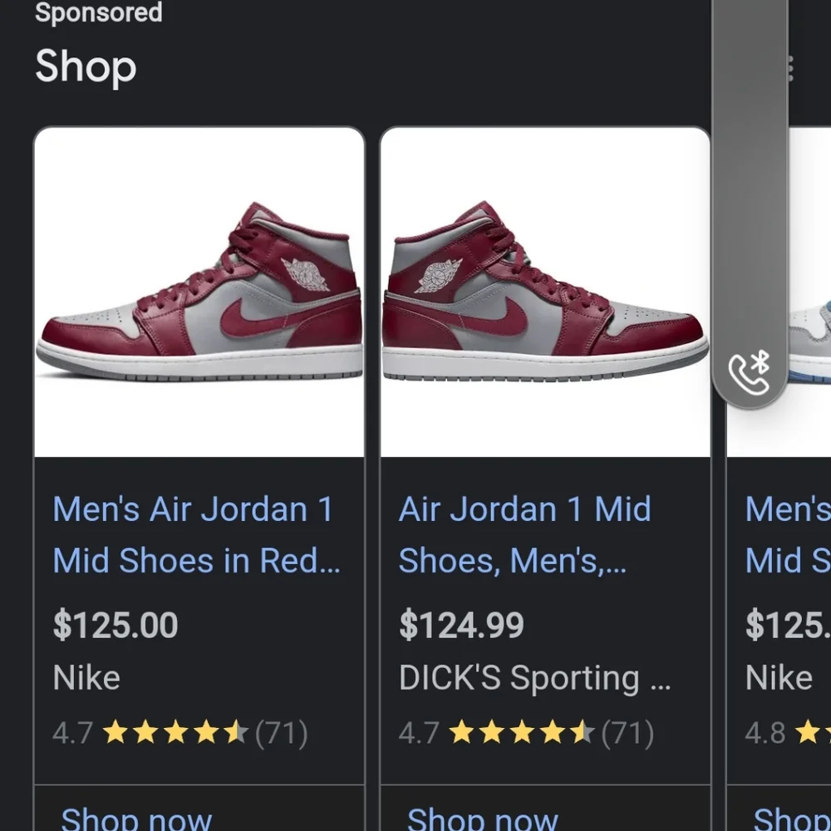Viewport: 831px width, 831px height.
Task: Select the $125.00 price of Nike listing
Action: click(116, 626)
